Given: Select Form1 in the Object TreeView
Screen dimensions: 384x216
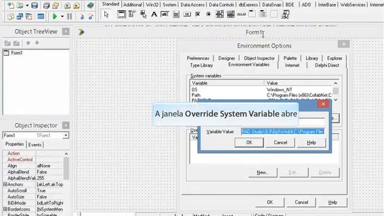Looking at the screenshot, I should pos(17,53).
